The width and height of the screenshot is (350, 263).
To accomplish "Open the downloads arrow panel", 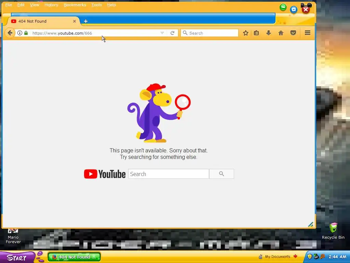I will tap(269, 33).
